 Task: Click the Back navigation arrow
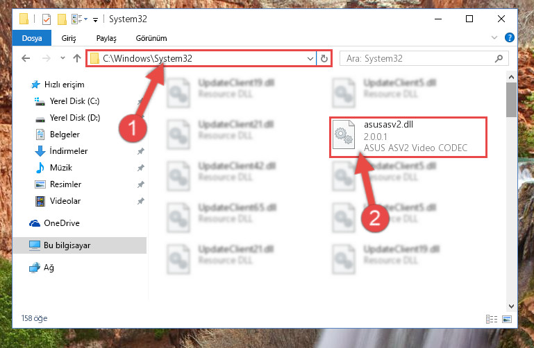click(x=26, y=58)
